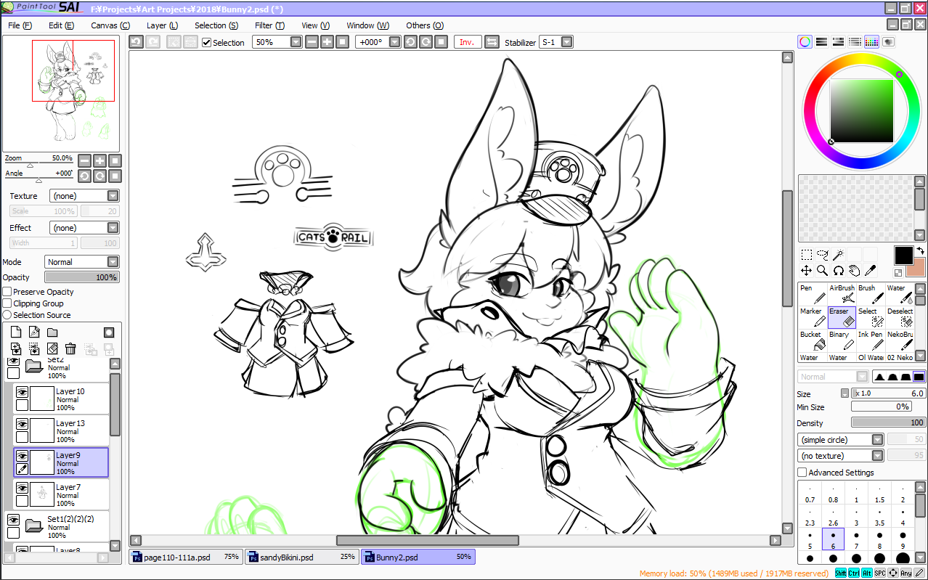Image resolution: width=928 pixels, height=580 pixels.
Task: Select the Eraser tool
Action: [842, 317]
